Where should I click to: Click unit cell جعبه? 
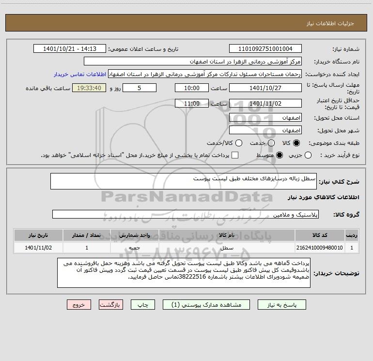pyautogui.click(x=135, y=248)
